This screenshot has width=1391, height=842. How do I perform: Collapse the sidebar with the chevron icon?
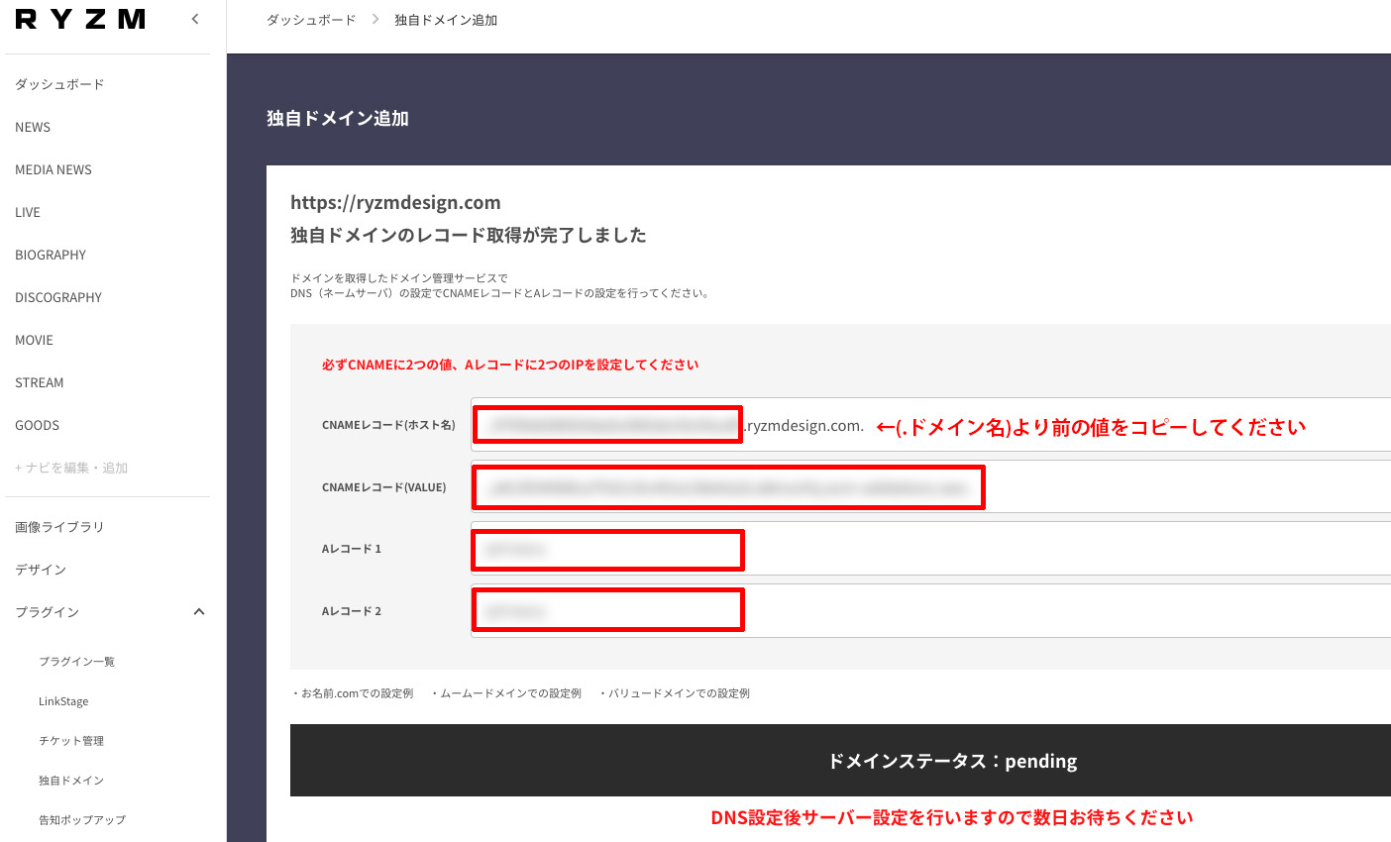click(195, 19)
